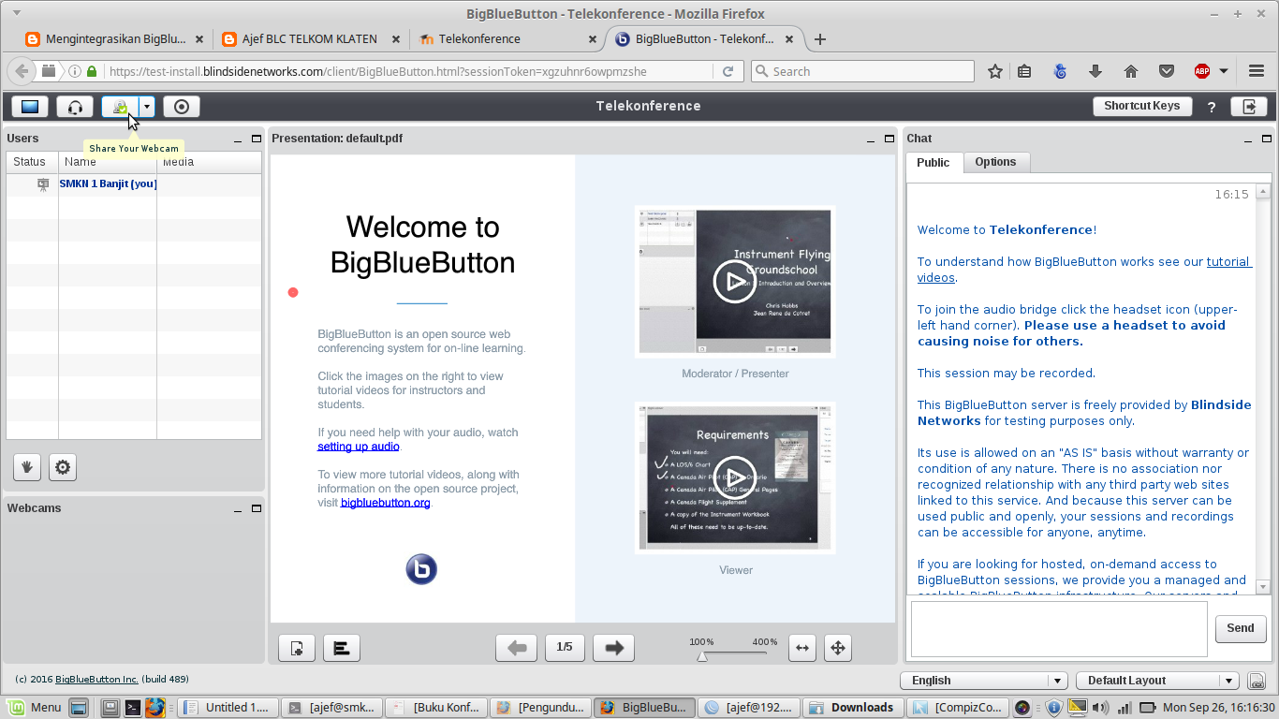The image size is (1279, 719).
Task: Click the icon beside the Default Layout dropdown
Action: [x=1257, y=681]
